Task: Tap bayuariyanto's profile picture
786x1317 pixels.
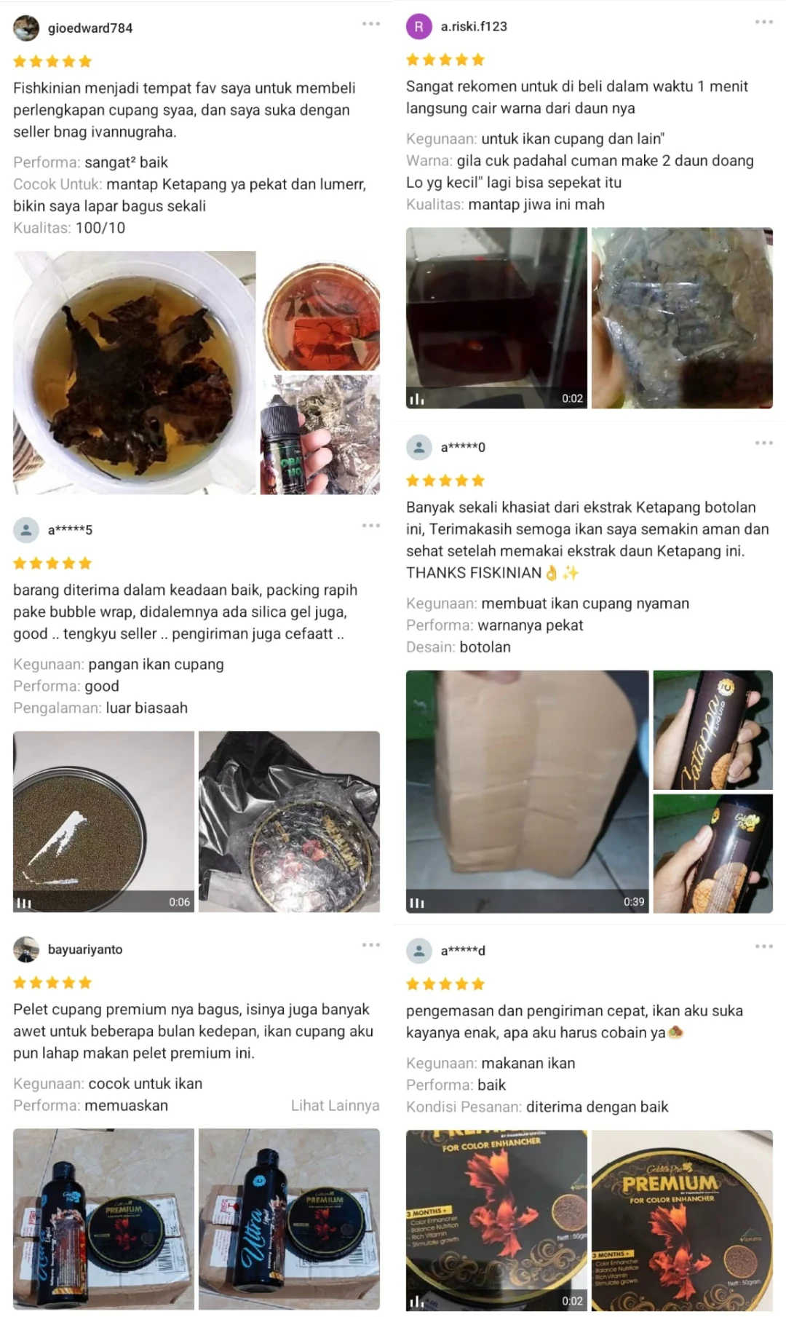Action: pos(26,949)
